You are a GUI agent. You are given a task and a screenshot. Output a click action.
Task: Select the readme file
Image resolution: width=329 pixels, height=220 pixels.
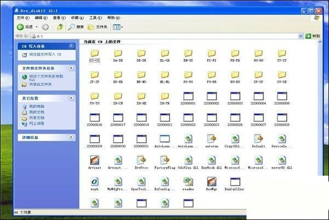tap(188, 184)
